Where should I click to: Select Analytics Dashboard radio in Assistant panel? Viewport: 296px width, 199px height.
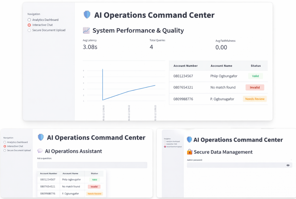[5, 142]
